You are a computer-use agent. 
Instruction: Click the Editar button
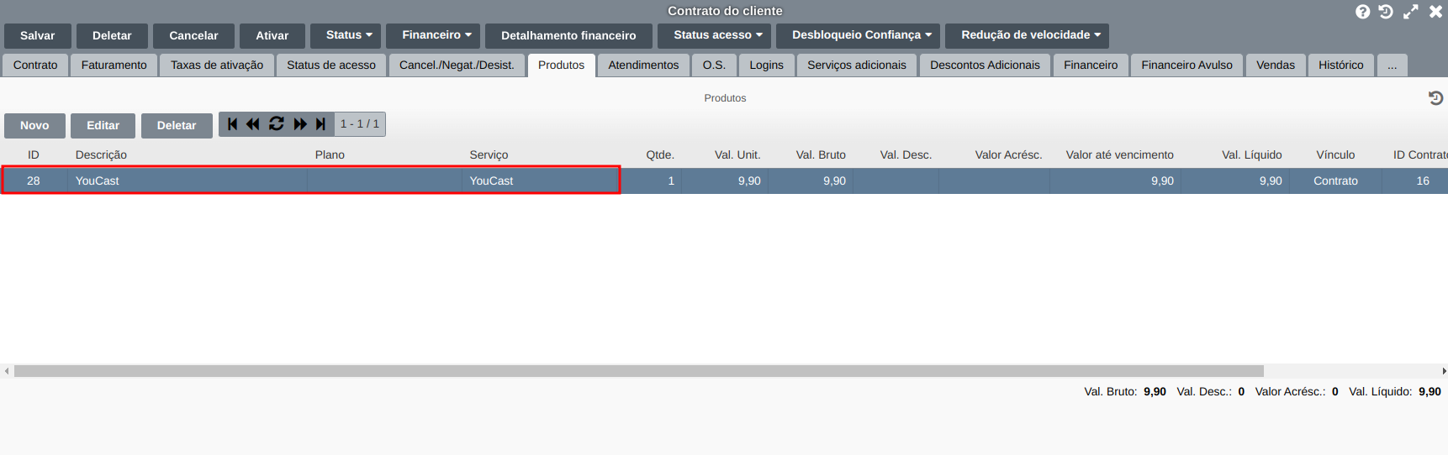click(103, 125)
